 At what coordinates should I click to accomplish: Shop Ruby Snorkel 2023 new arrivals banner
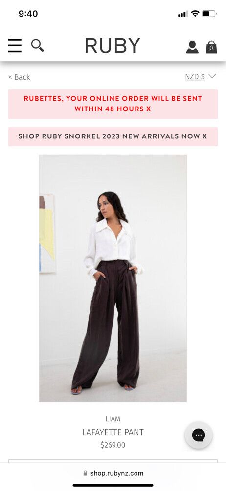pos(113,136)
